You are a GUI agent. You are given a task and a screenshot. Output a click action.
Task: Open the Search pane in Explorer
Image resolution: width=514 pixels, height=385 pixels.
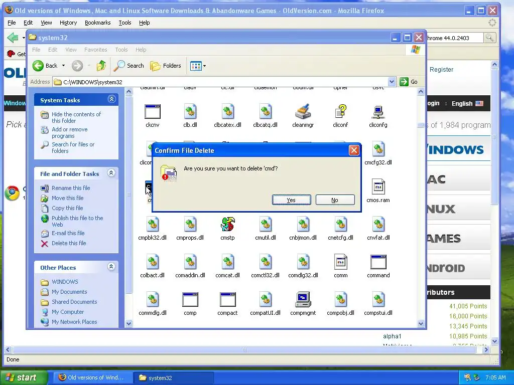coord(129,66)
